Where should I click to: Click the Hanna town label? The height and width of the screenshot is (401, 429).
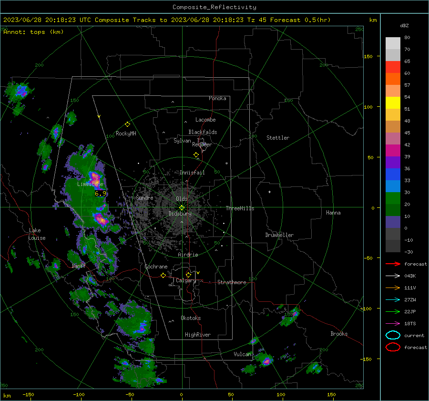pyautogui.click(x=333, y=213)
